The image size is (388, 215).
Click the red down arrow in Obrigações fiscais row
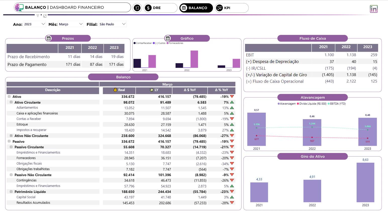click(x=232, y=164)
